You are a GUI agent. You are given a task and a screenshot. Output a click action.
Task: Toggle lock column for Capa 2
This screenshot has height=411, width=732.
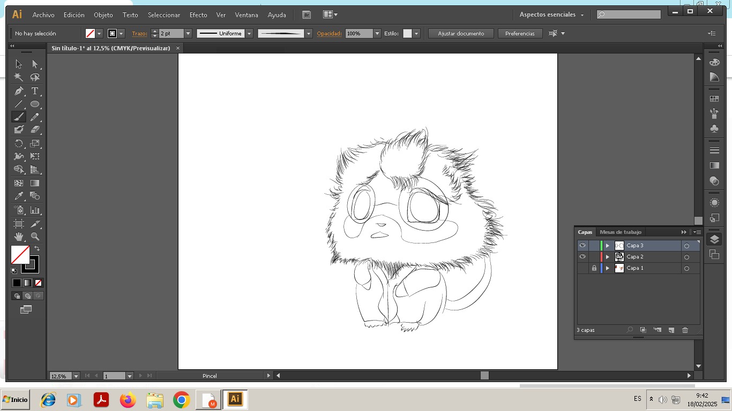(x=594, y=257)
